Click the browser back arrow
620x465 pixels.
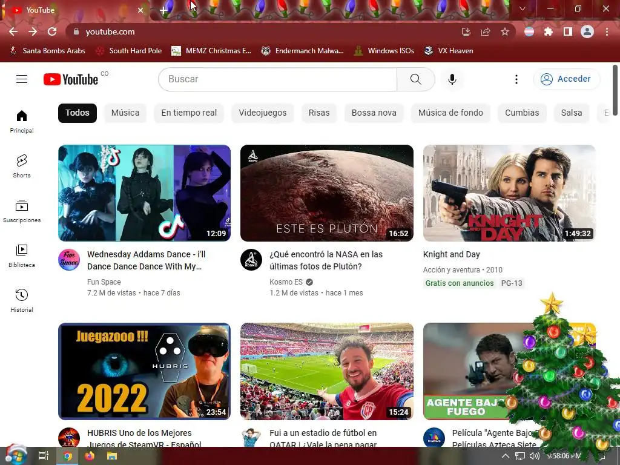tap(13, 31)
